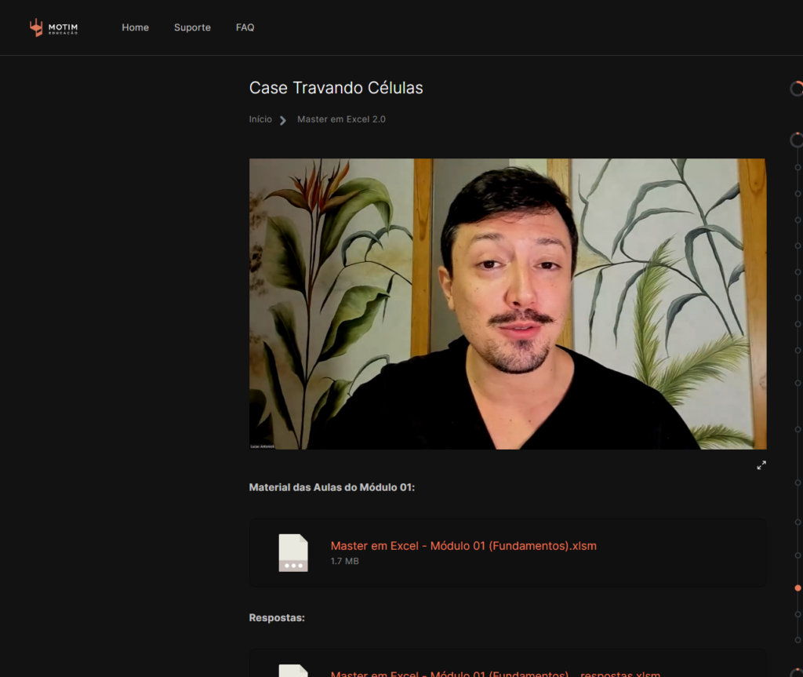This screenshot has width=803, height=677.
Task: Click the '1.7 MB' file size text
Action: coord(345,561)
